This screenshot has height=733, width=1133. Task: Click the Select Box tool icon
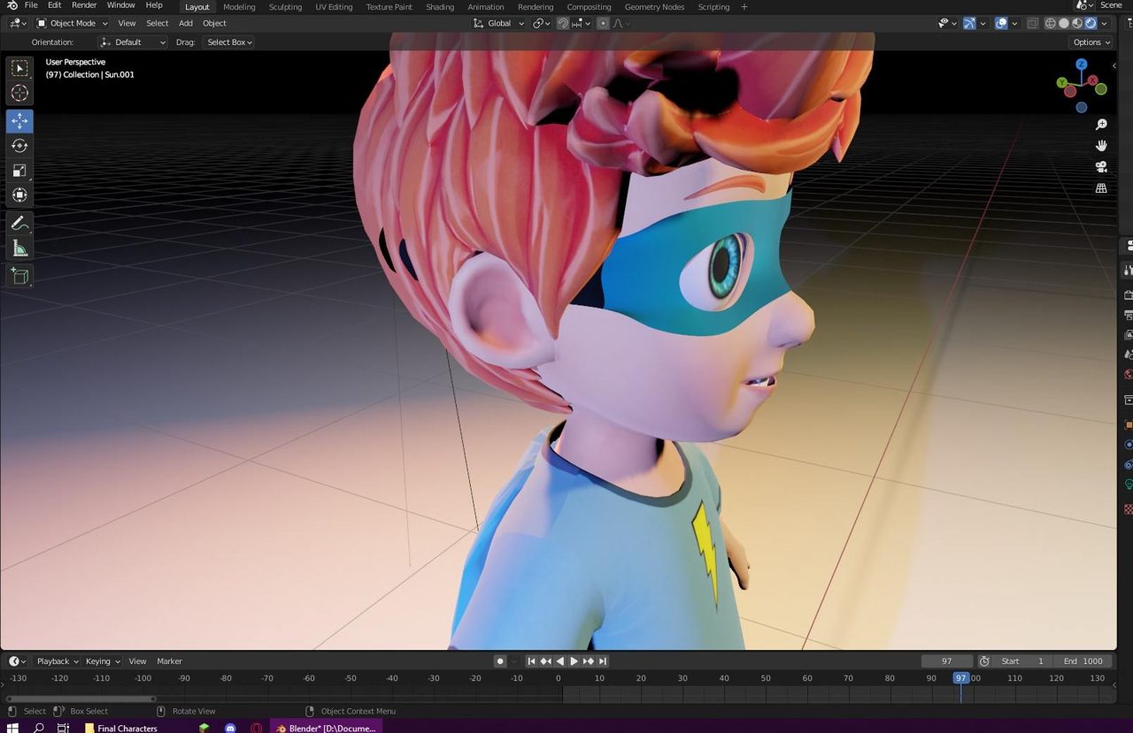[x=19, y=68]
